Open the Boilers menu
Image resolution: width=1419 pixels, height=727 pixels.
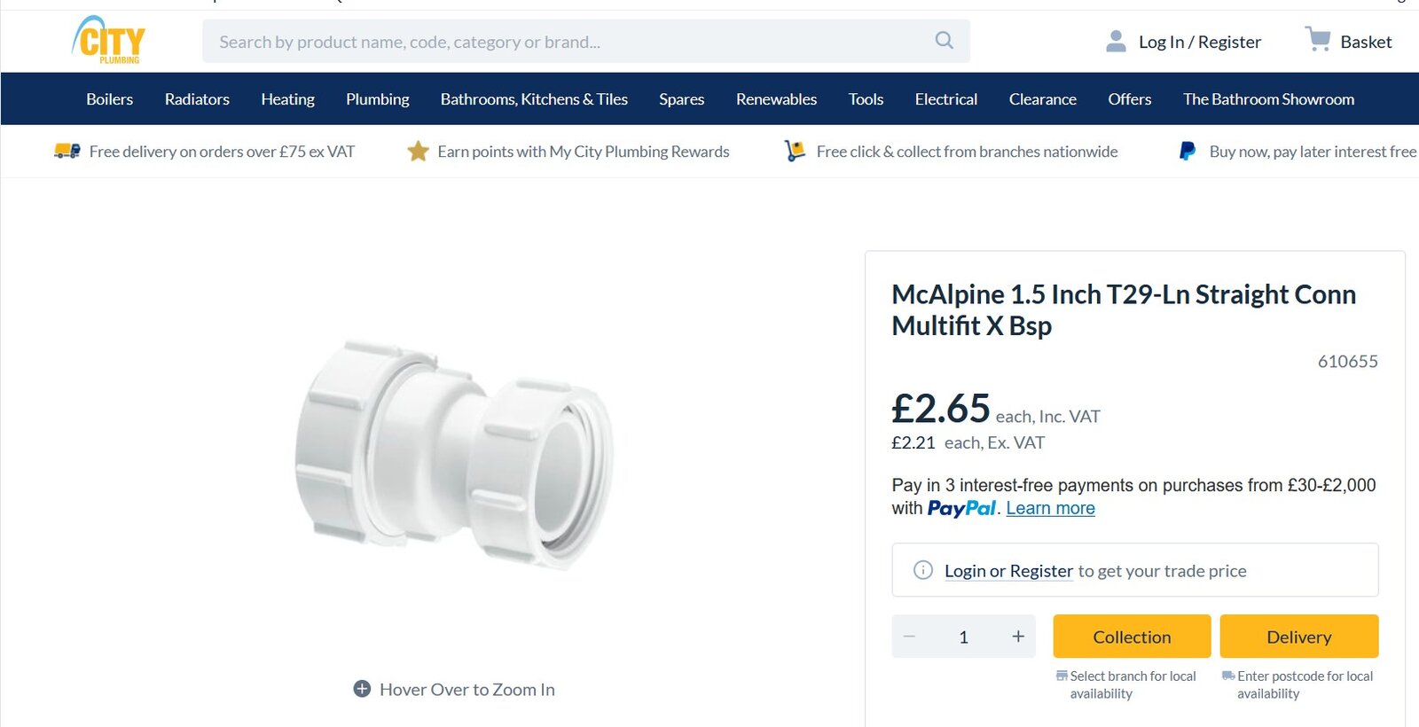pos(109,99)
